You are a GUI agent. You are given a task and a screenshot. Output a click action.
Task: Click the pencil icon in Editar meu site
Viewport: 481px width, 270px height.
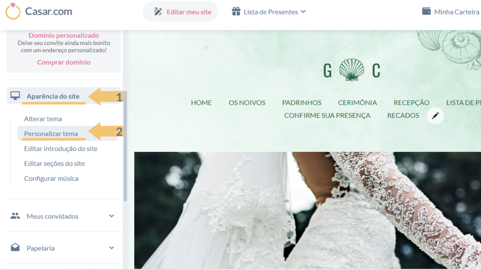[158, 12]
